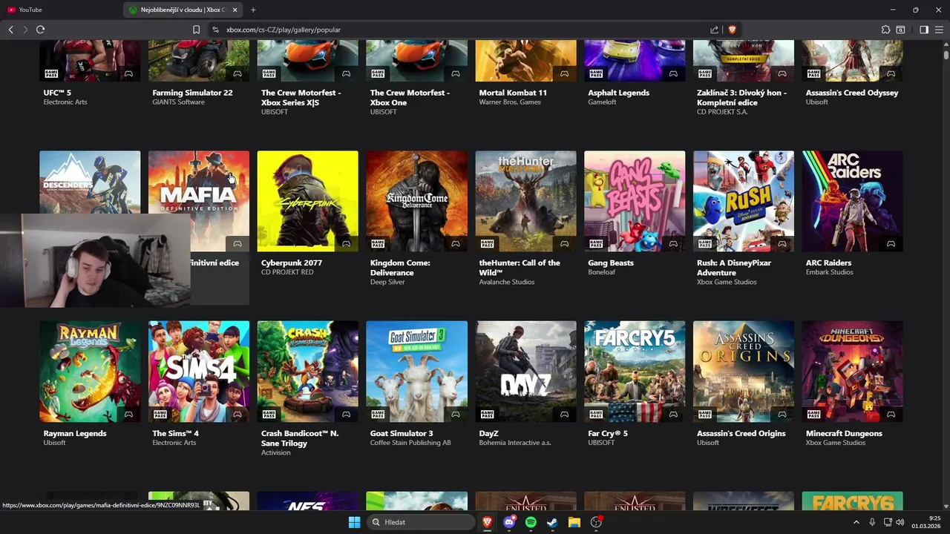Viewport: 950px width, 534px height.
Task: Open Assassin's Creed Odyssey title link
Action: point(852,93)
